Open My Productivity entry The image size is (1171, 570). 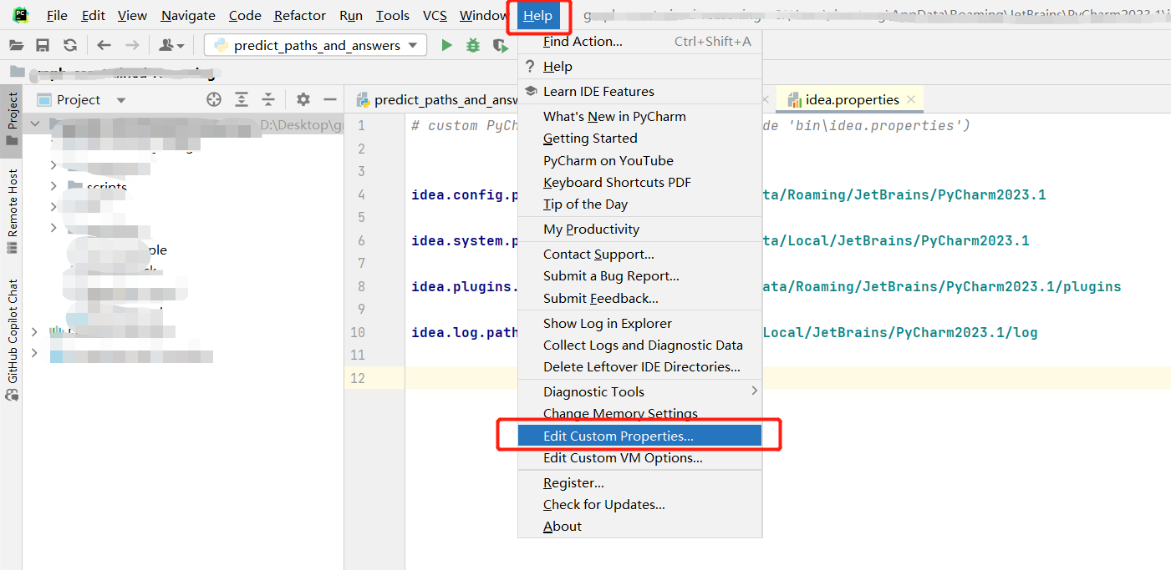(639, 229)
